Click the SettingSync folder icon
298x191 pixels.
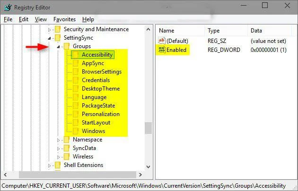tap(58, 38)
